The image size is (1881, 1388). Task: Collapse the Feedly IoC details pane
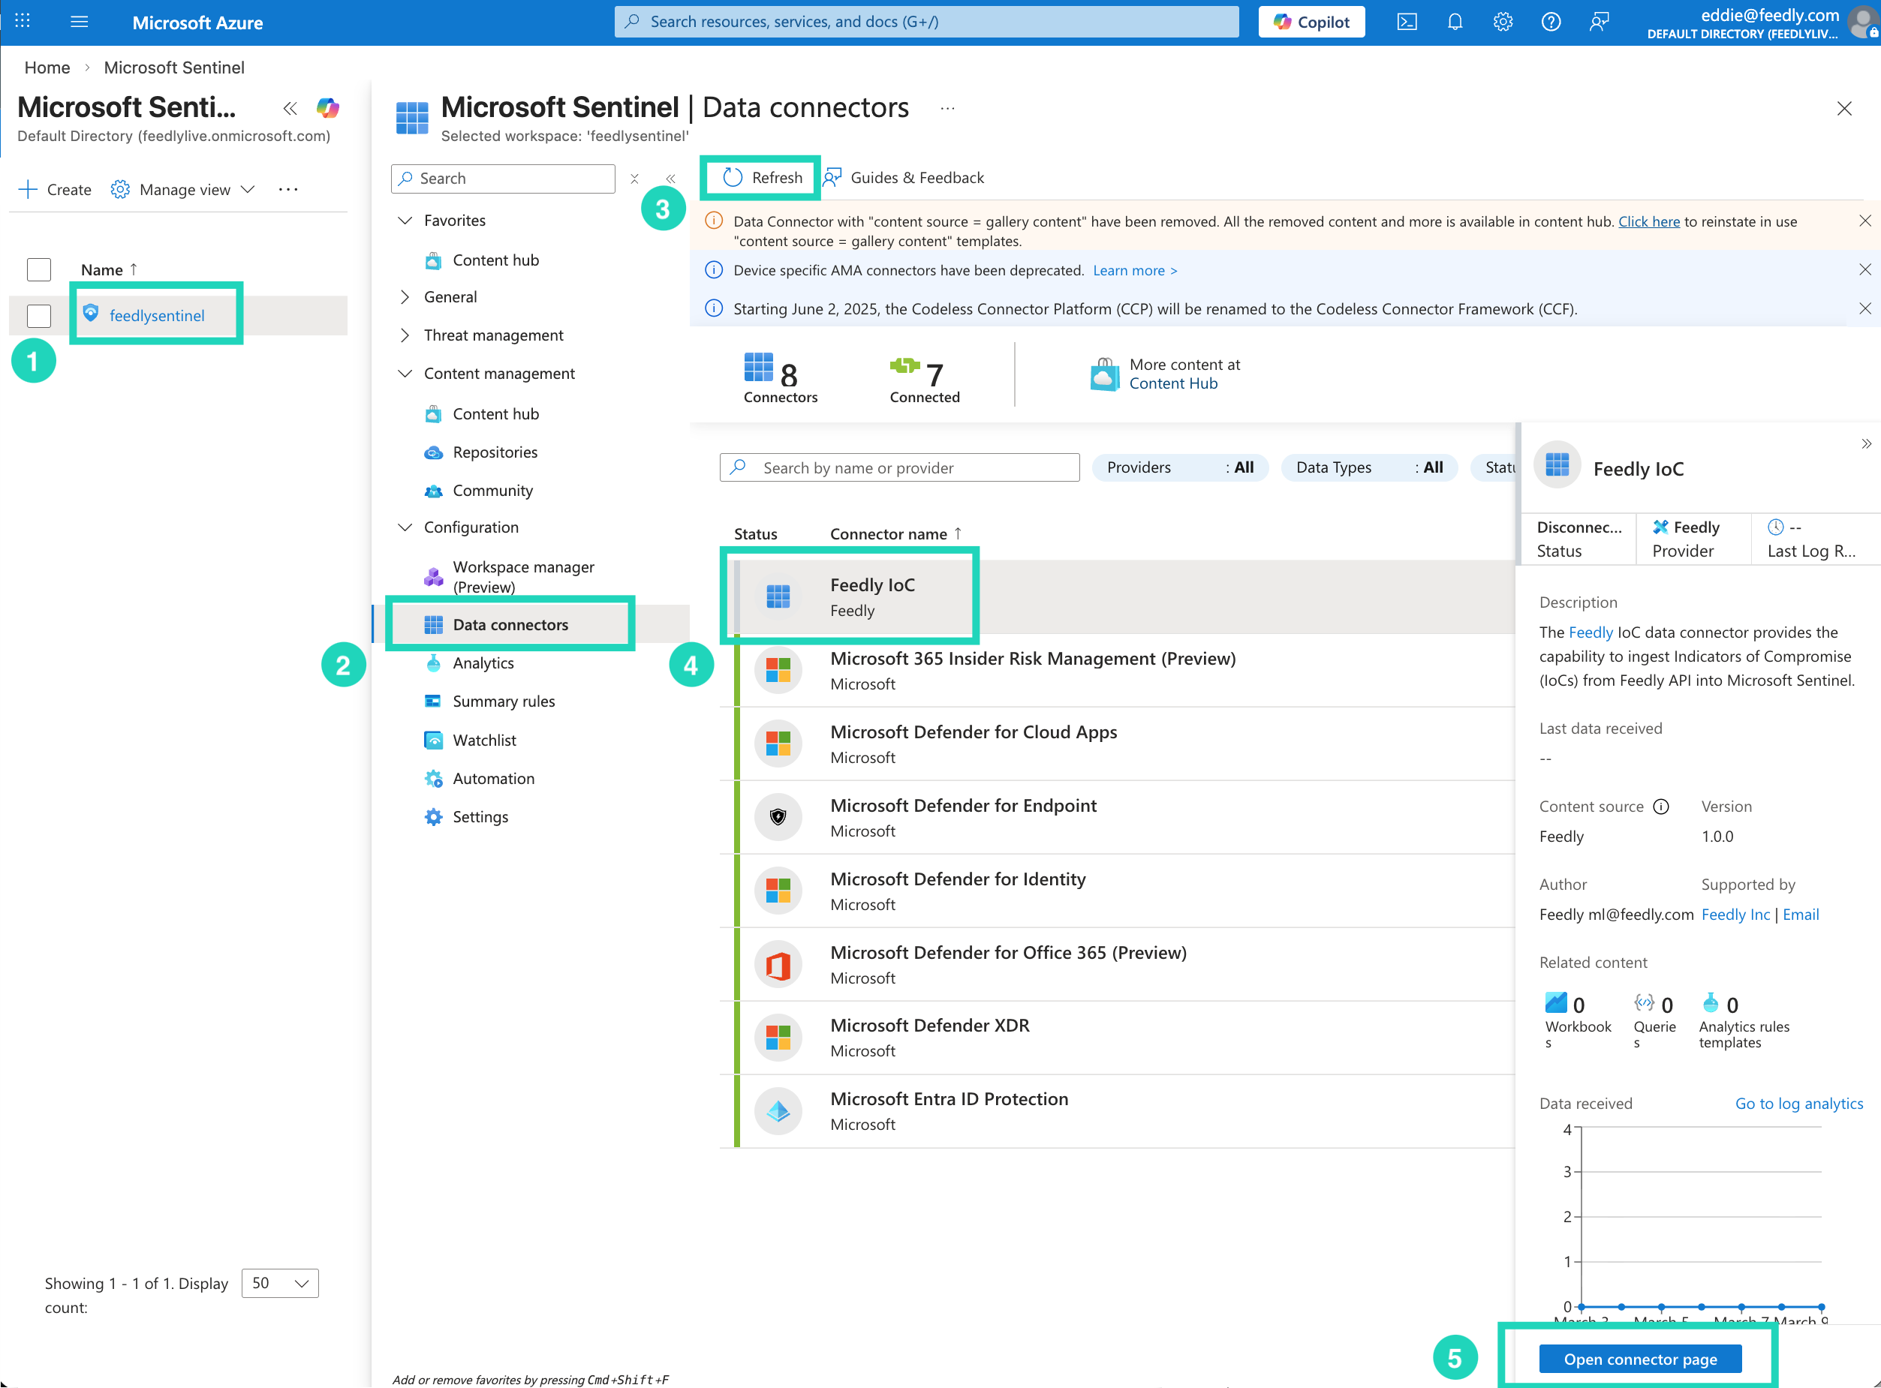(1865, 443)
